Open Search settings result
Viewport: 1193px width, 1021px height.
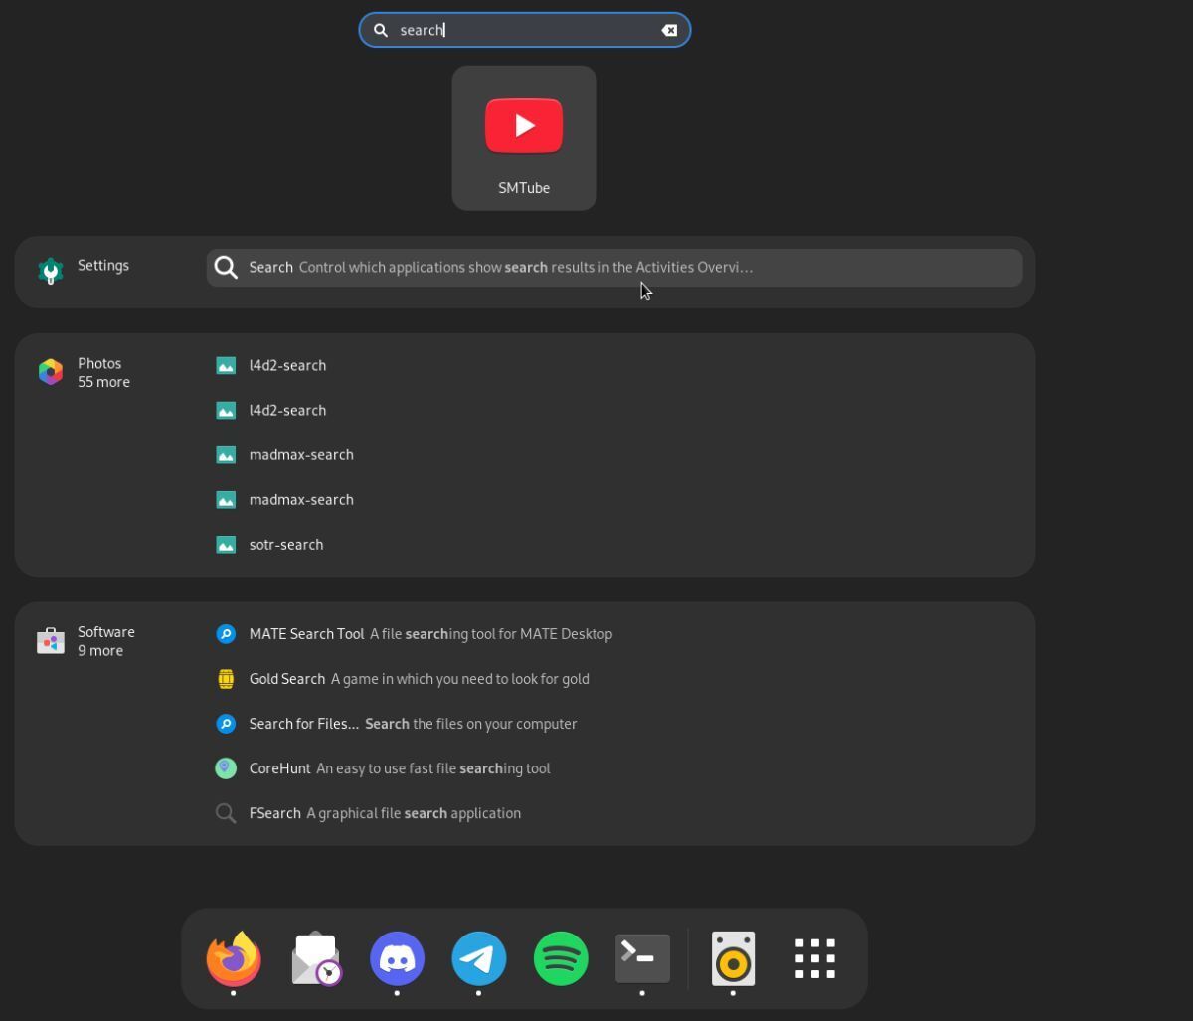[613, 268]
